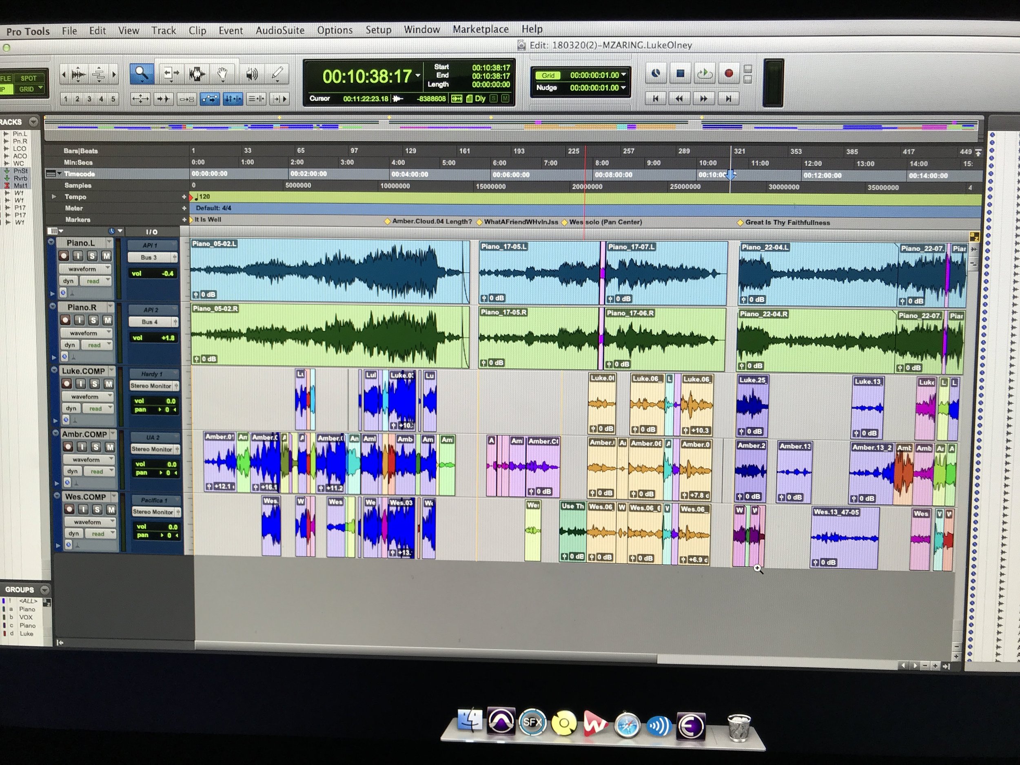
Task: Toggle input monitoring on Ambr.COMP
Action: click(x=82, y=447)
